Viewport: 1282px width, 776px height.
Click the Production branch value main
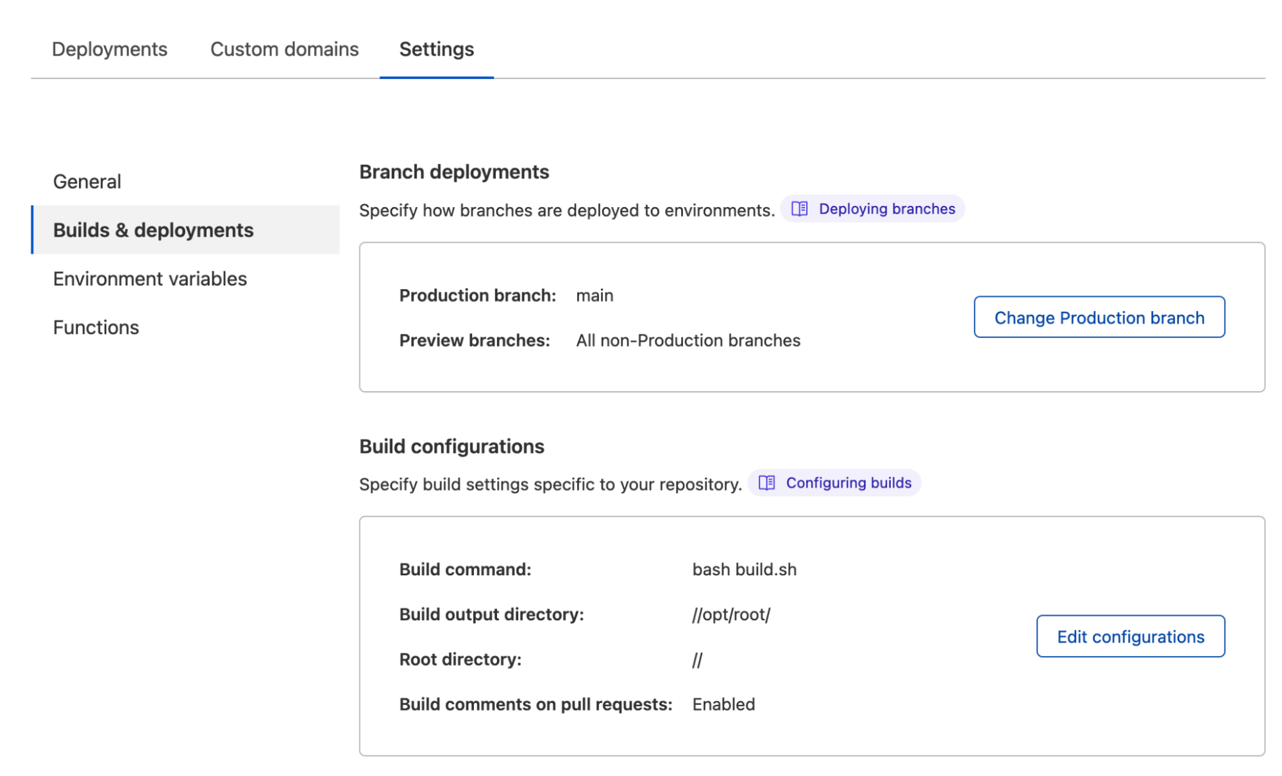[594, 295]
